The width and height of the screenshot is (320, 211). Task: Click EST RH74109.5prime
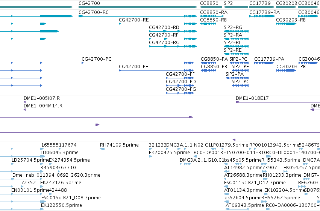pos(102,149)
